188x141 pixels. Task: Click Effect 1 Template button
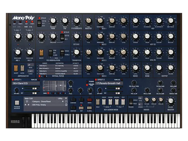coord(38,80)
